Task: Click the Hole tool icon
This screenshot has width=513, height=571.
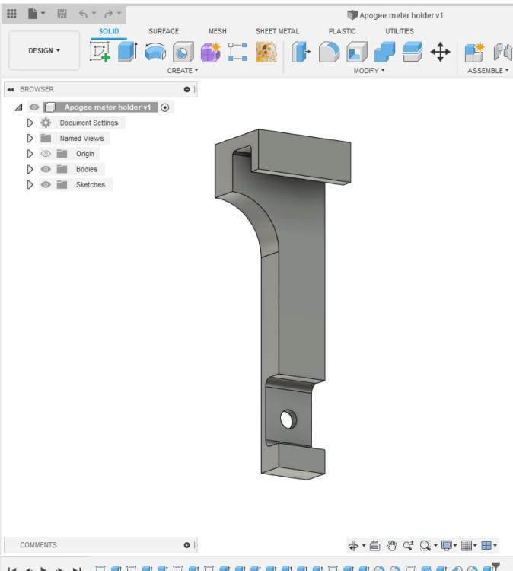Action: pos(182,52)
